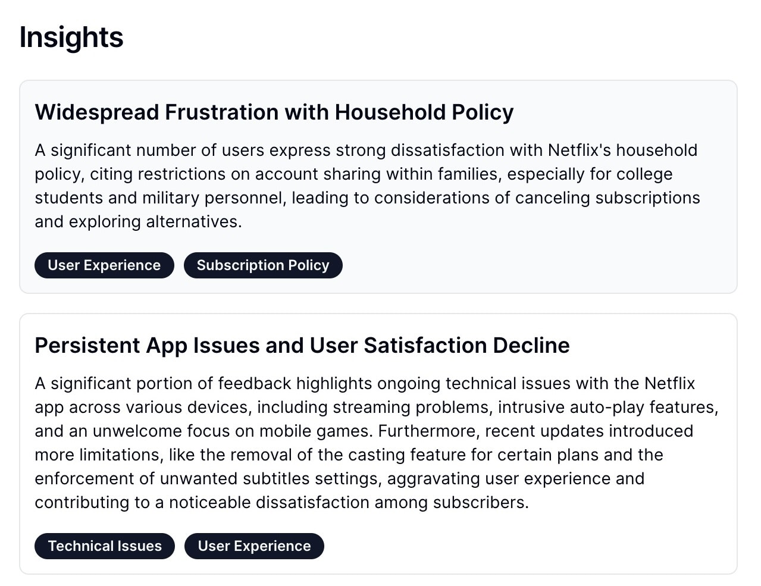Click "Netflix's household" text in first paragraph
The image size is (761, 586).
click(622, 151)
